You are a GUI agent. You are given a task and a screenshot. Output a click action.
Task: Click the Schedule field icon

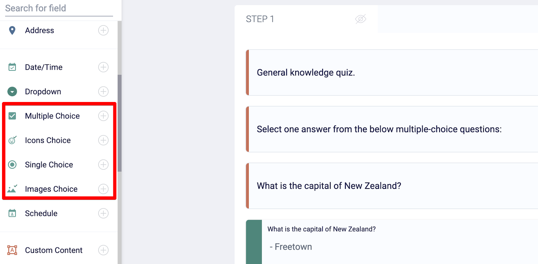12,213
